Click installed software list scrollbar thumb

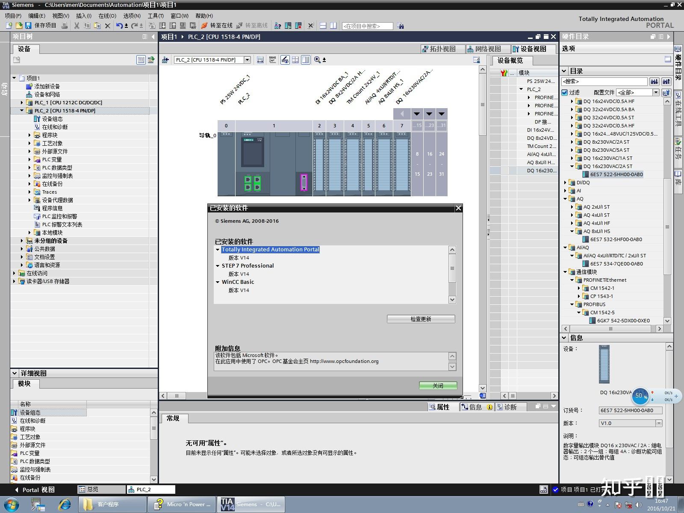(x=452, y=268)
